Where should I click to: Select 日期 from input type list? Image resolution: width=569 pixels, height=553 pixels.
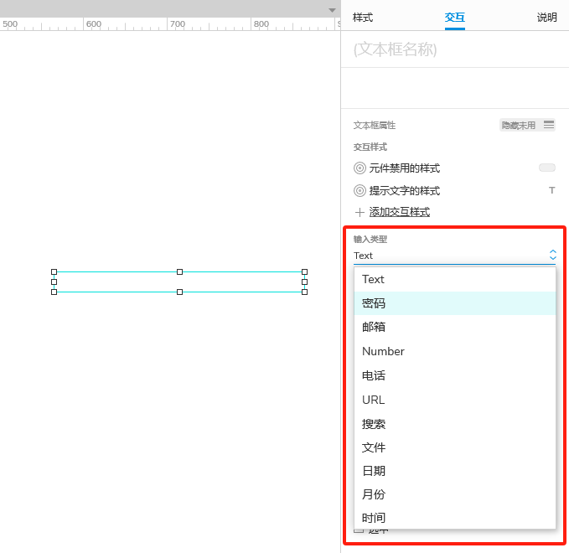[455, 471]
